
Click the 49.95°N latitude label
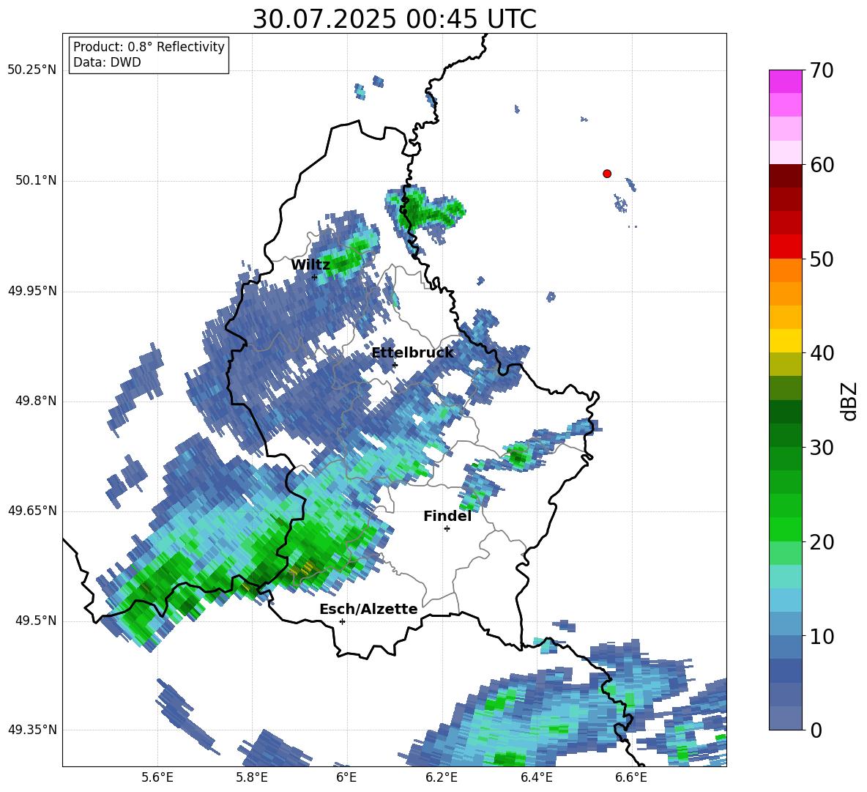[x=32, y=291]
